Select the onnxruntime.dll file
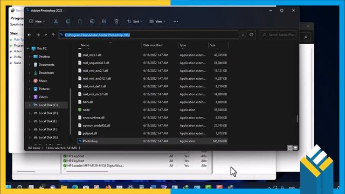Viewport: 345px width, 194px height. [93, 117]
